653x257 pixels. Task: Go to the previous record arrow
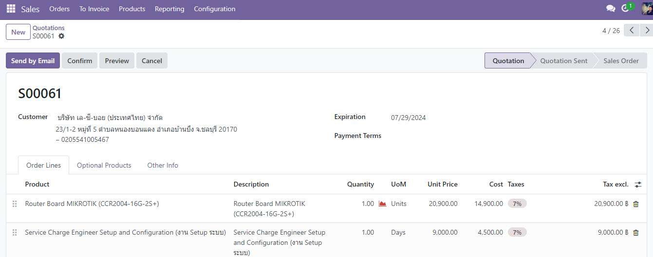pyautogui.click(x=632, y=31)
